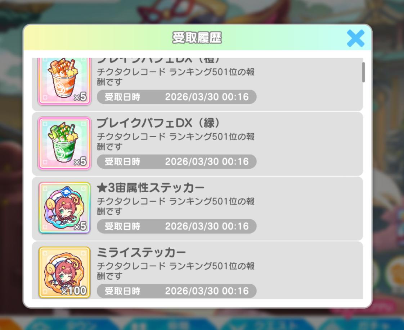Tap the ミライステッカー x100 gold icon
This screenshot has height=330, width=404.
(64, 272)
